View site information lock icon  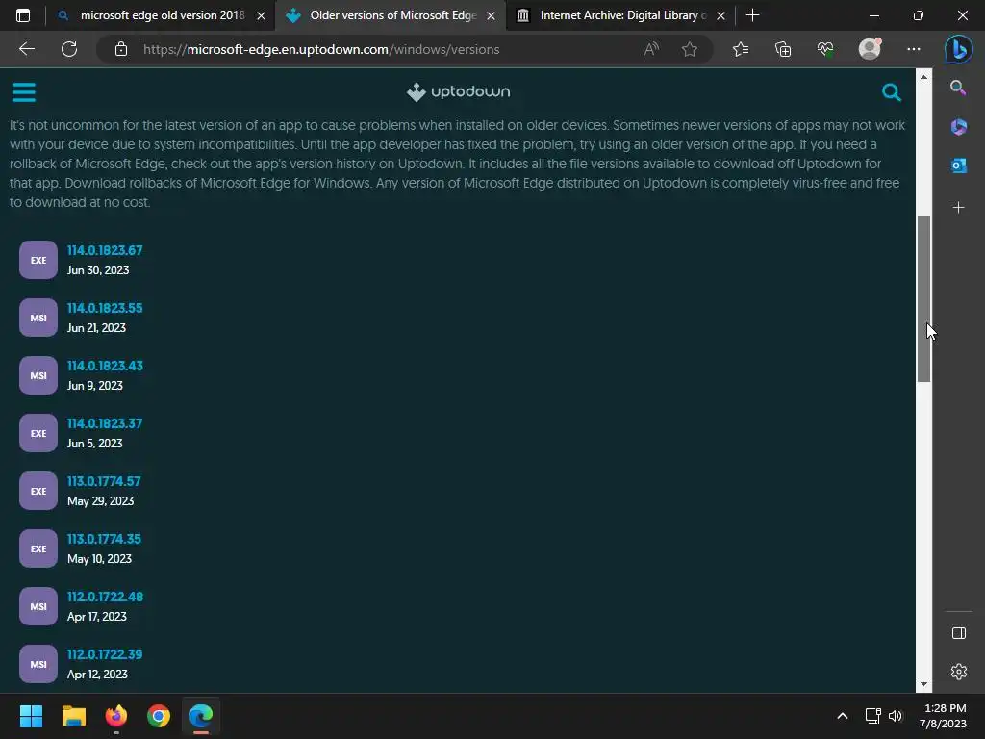[120, 49]
